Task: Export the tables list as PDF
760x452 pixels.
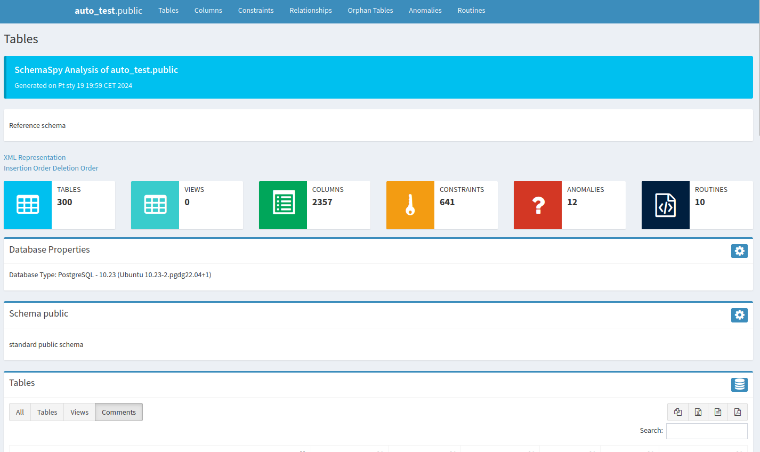Action: (738, 412)
